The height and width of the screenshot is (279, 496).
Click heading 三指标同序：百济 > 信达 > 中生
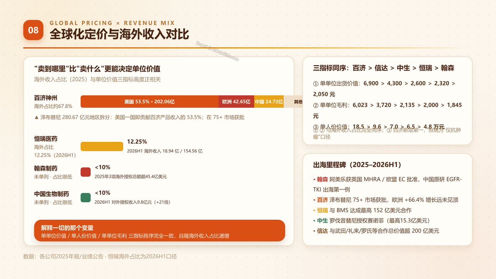[x=384, y=68]
